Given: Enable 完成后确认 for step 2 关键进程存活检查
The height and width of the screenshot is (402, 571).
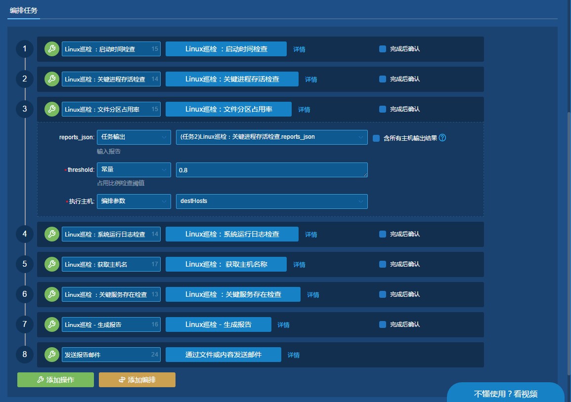Looking at the screenshot, I should (382, 79).
